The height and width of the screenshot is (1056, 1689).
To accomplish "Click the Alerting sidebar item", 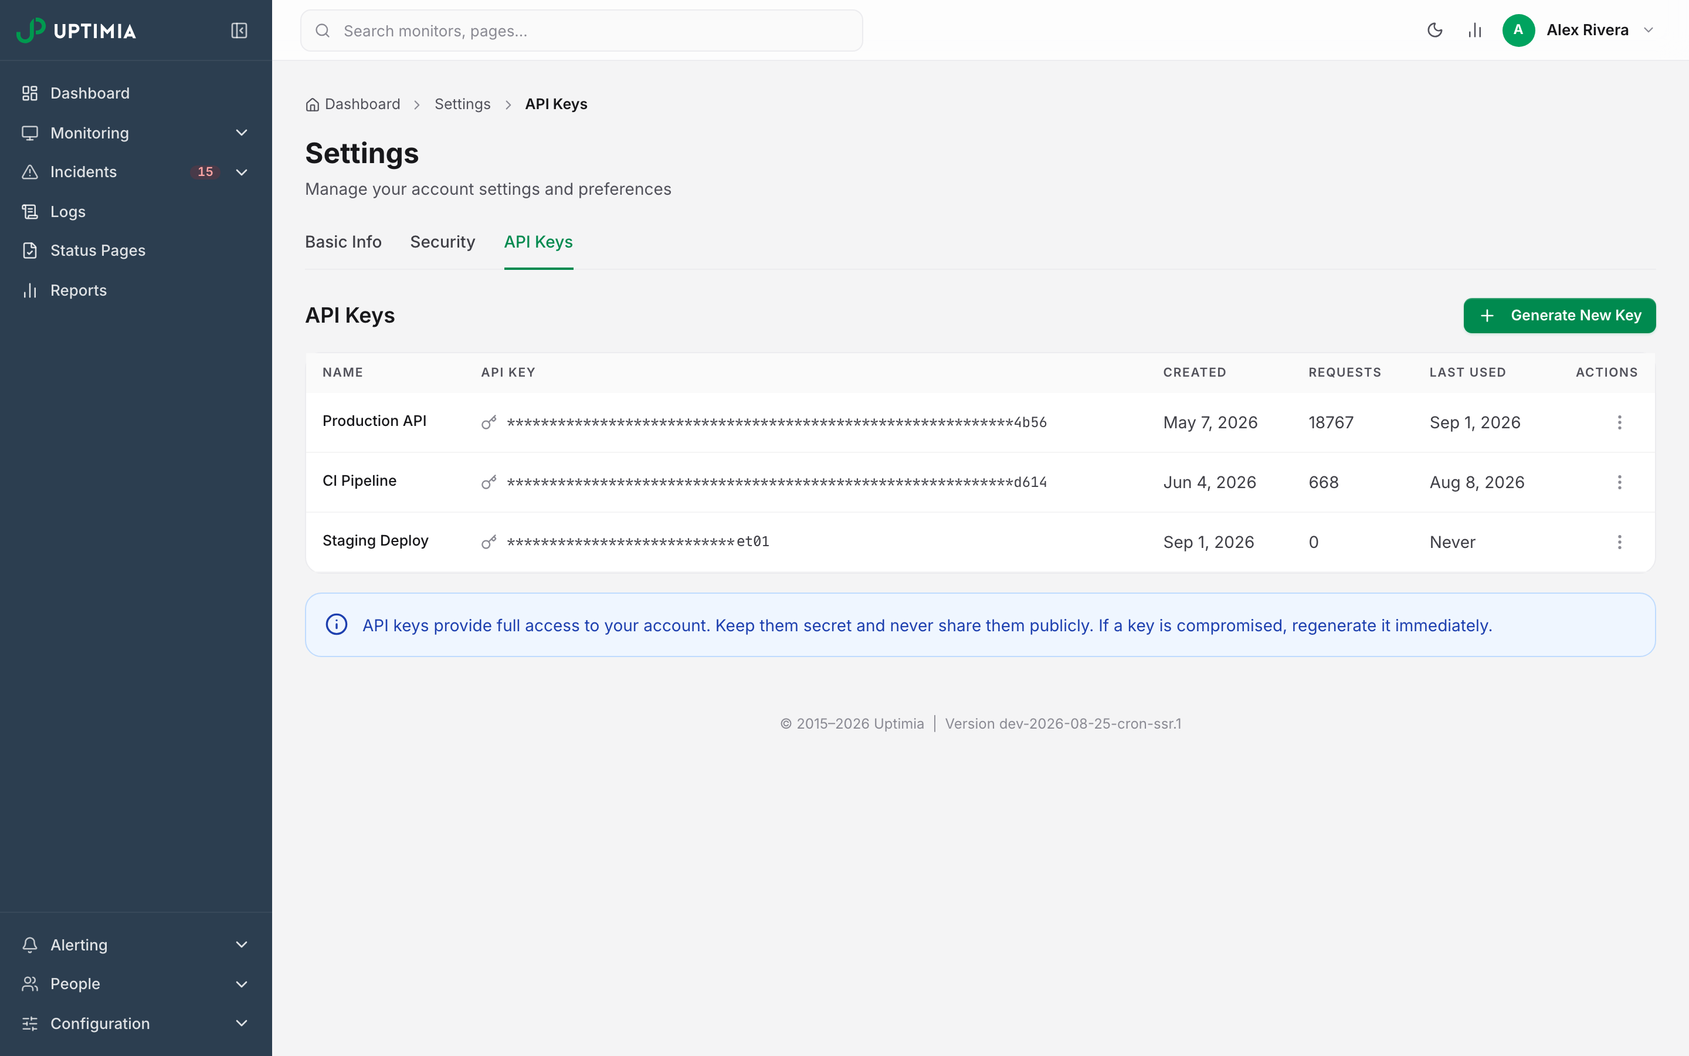I will [x=136, y=945].
